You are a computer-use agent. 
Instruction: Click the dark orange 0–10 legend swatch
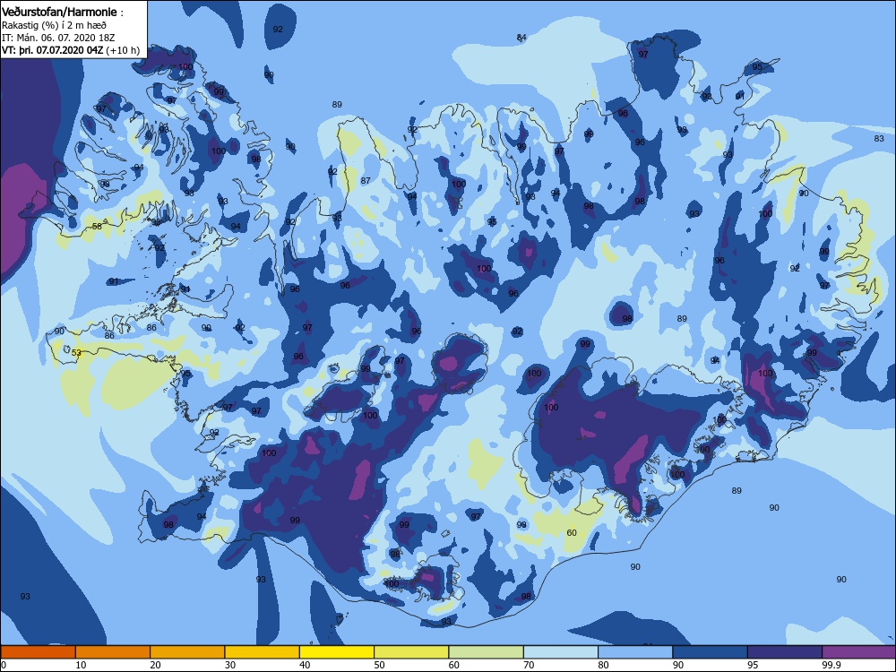[38, 652]
